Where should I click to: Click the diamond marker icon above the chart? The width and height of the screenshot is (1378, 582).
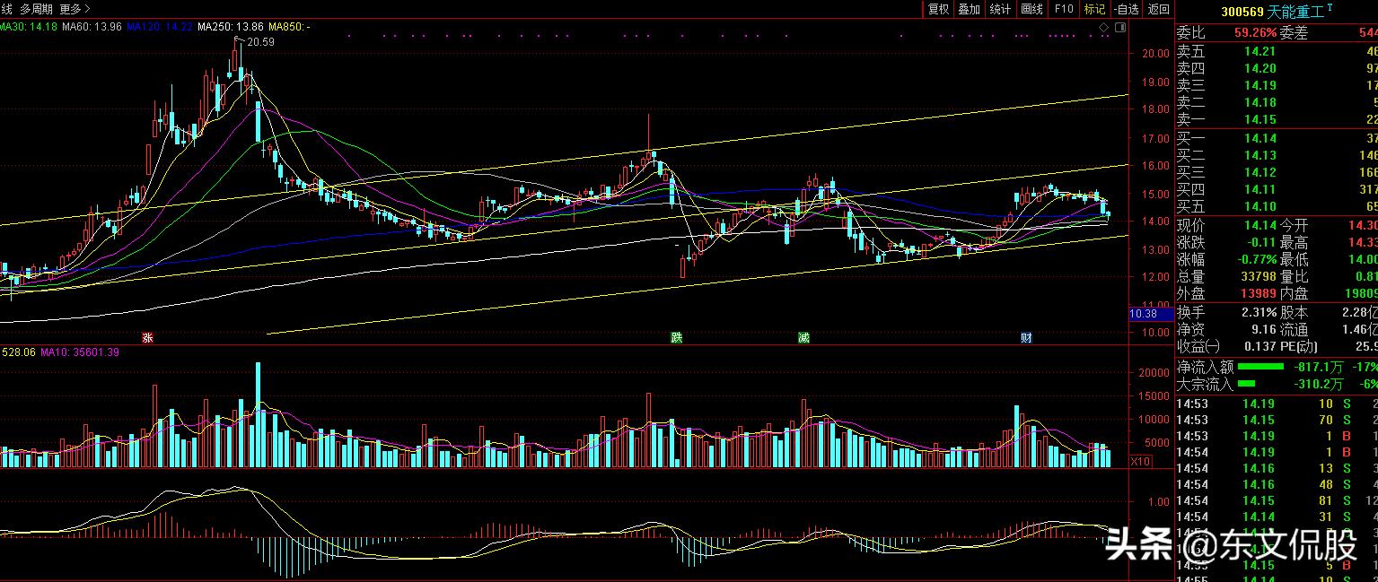point(1105,28)
